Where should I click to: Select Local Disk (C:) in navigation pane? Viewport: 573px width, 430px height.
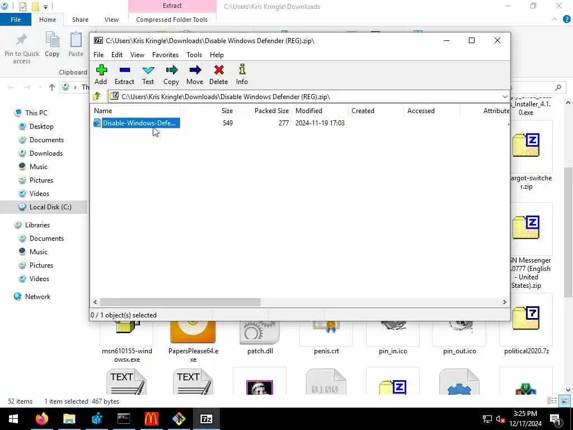(50, 207)
